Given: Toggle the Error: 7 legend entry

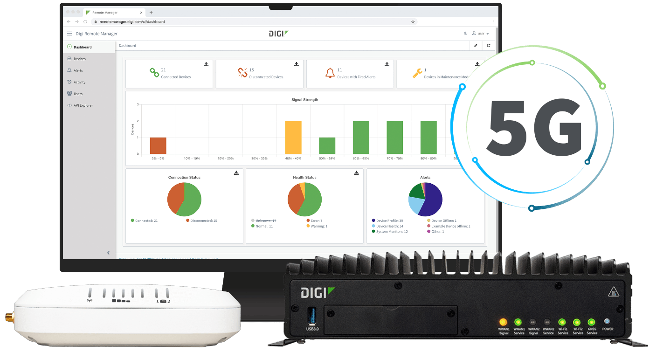Looking at the screenshot, I should click(x=314, y=221).
